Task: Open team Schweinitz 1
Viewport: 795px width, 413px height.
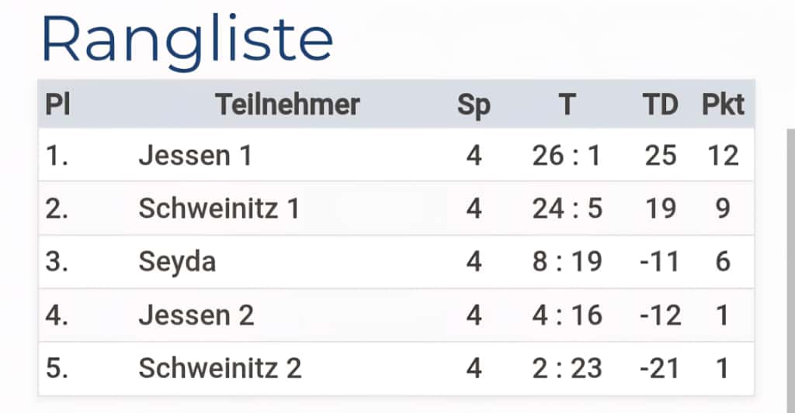Action: point(219,208)
